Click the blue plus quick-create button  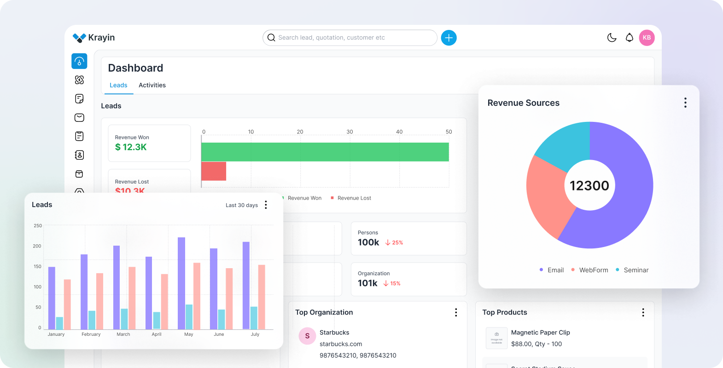pyautogui.click(x=449, y=38)
